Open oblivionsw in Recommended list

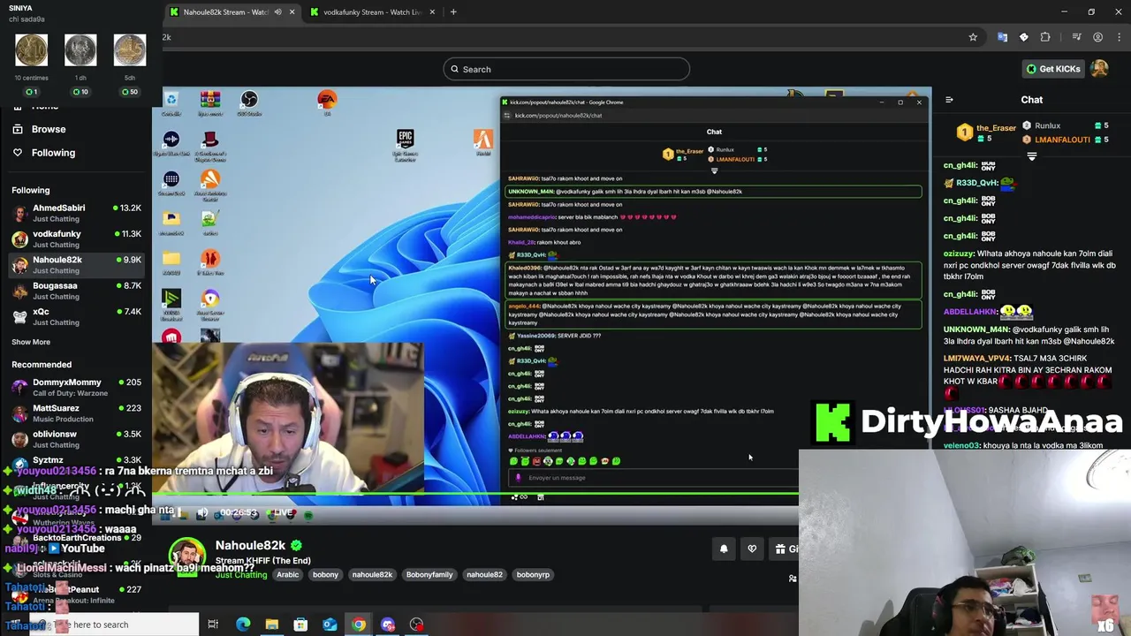[77, 439]
